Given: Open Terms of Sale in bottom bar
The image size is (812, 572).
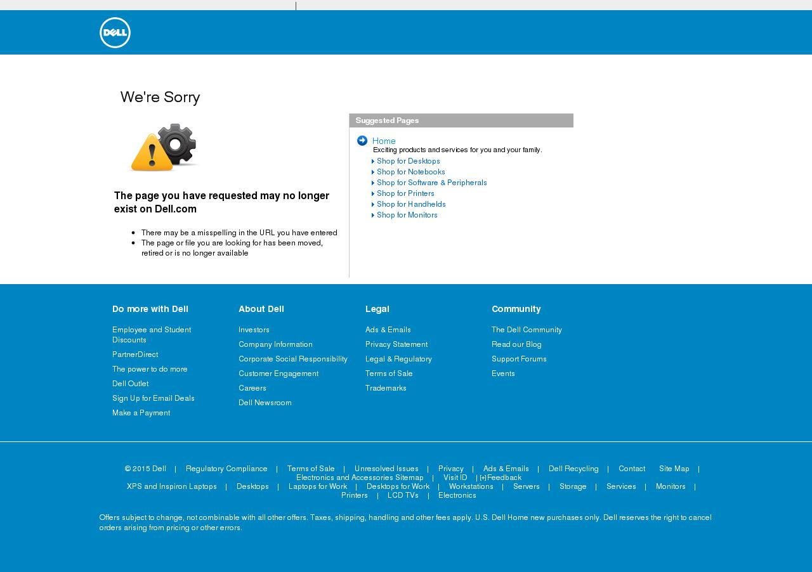Looking at the screenshot, I should [311, 469].
